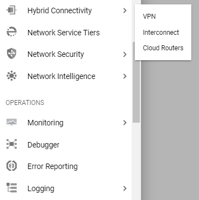The image size is (199, 200).
Task: Select the Debugger icon
Action: 12,144
